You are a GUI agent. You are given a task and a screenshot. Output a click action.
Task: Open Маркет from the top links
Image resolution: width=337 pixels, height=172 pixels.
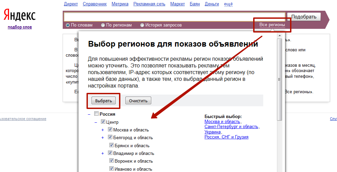coord(177,4)
